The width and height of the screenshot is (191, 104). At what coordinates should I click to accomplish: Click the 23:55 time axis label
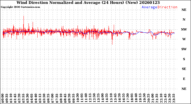(x=174, y=98)
